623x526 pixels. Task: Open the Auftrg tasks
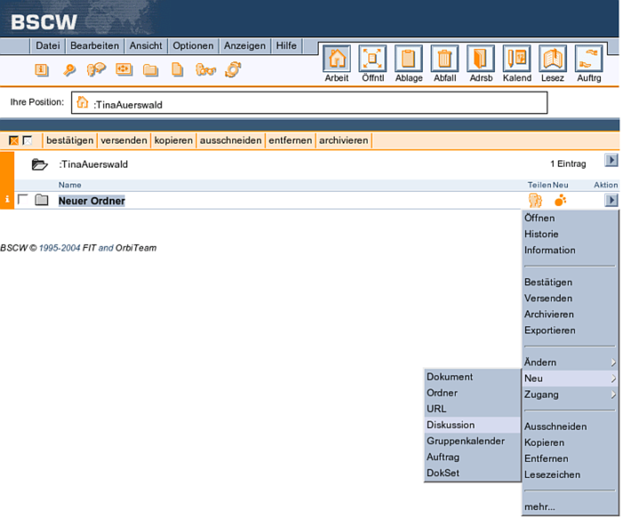pos(589,64)
